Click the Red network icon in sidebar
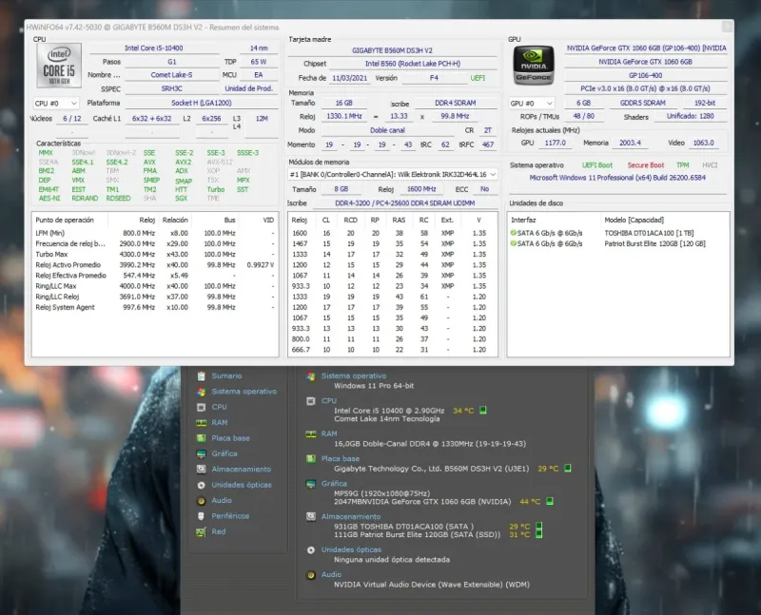Screen dimensions: 761x615 pyautogui.click(x=201, y=531)
